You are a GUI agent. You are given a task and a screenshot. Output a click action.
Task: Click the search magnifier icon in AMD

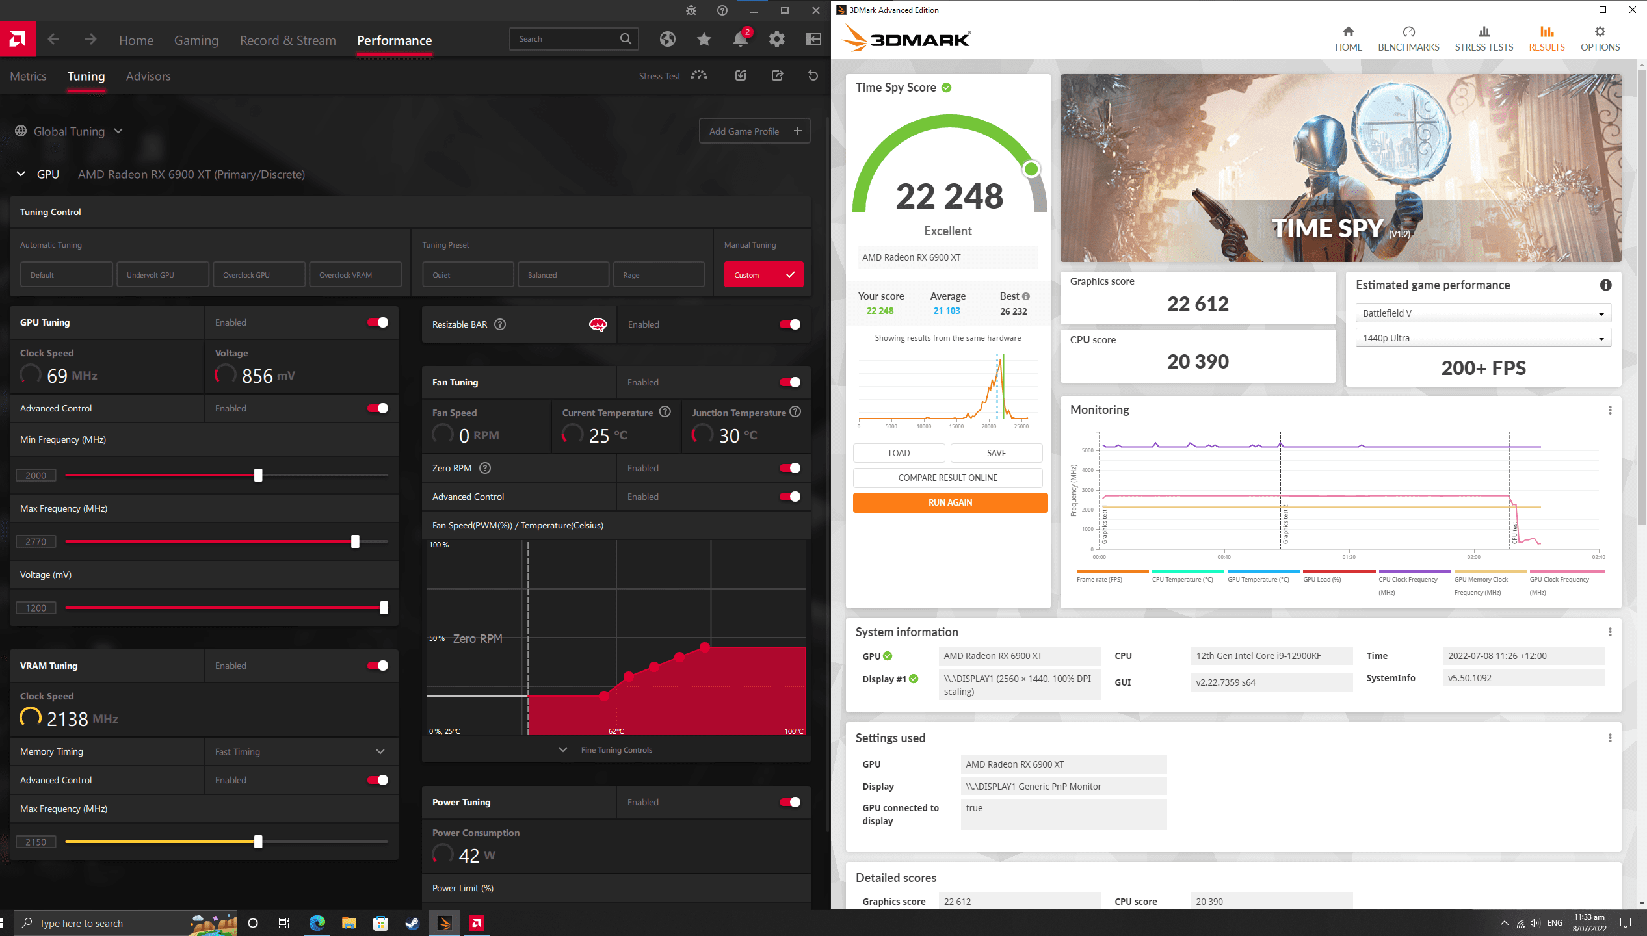point(626,39)
